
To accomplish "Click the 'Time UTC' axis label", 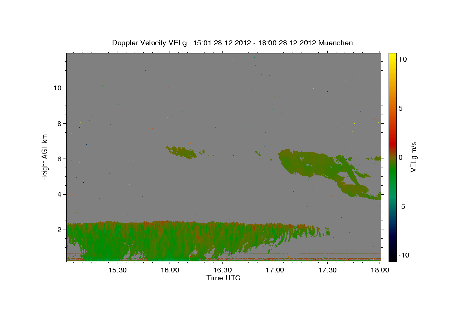I will tap(223, 278).
